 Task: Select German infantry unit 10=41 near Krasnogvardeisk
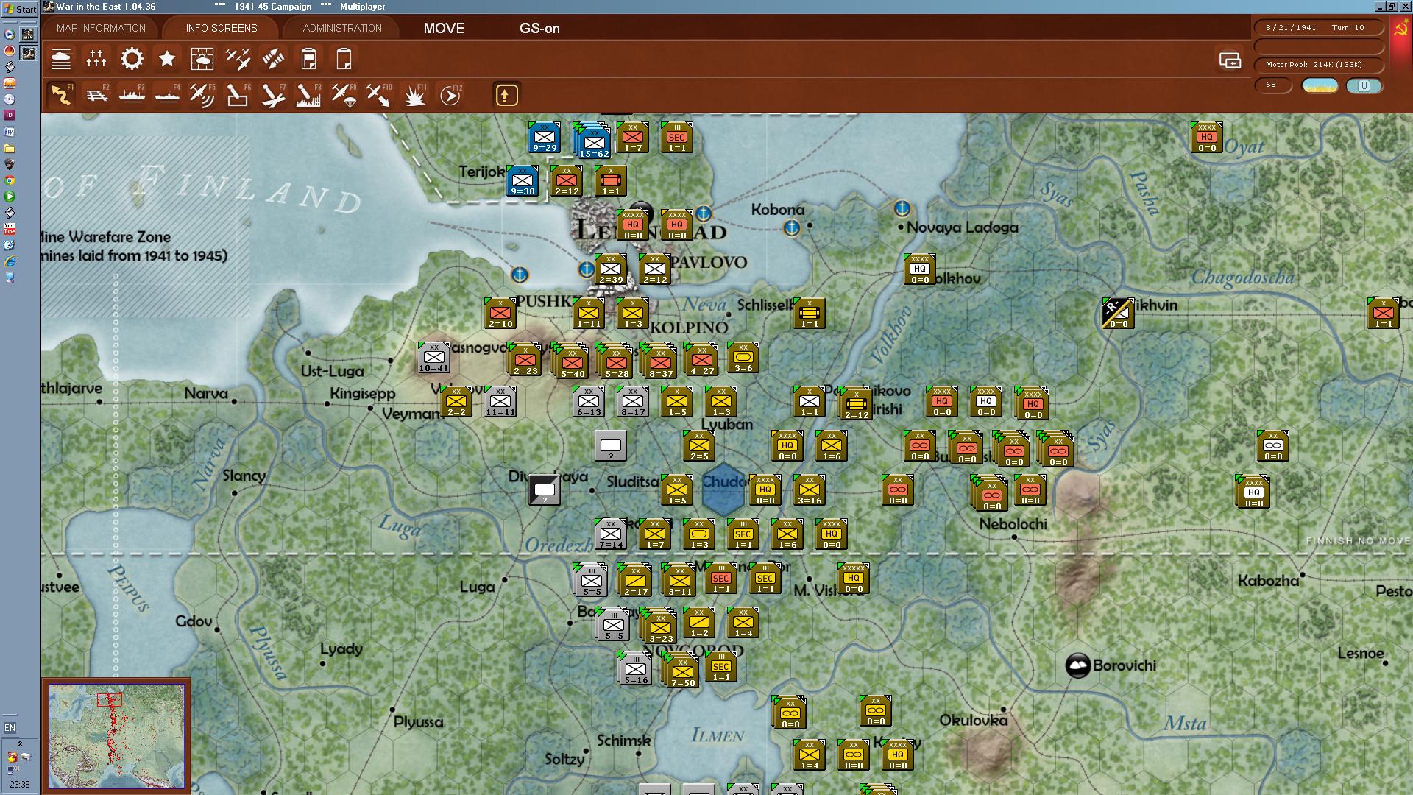[433, 358]
